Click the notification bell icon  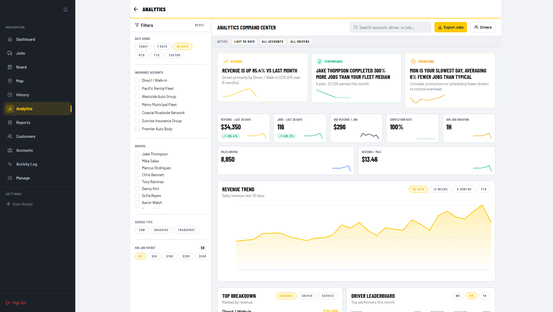tap(65, 10)
